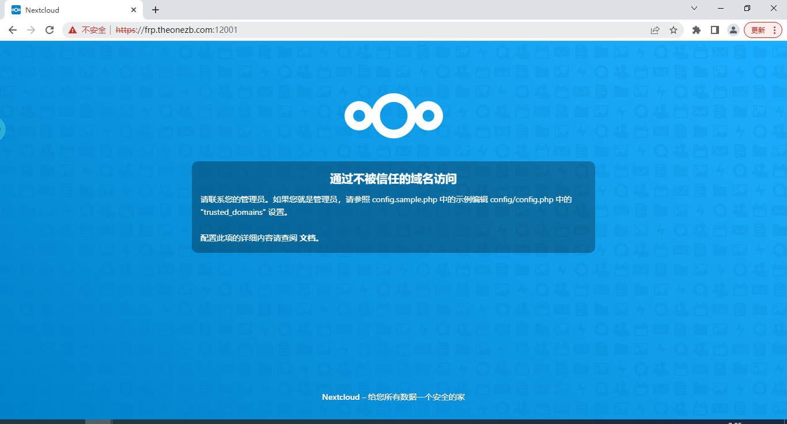Click the red not-secure warning triangle
The height and width of the screenshot is (424, 787).
[73, 30]
